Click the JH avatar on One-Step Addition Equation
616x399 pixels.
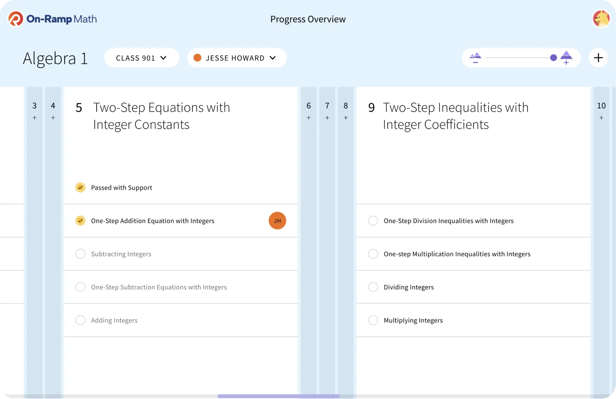pyautogui.click(x=277, y=220)
